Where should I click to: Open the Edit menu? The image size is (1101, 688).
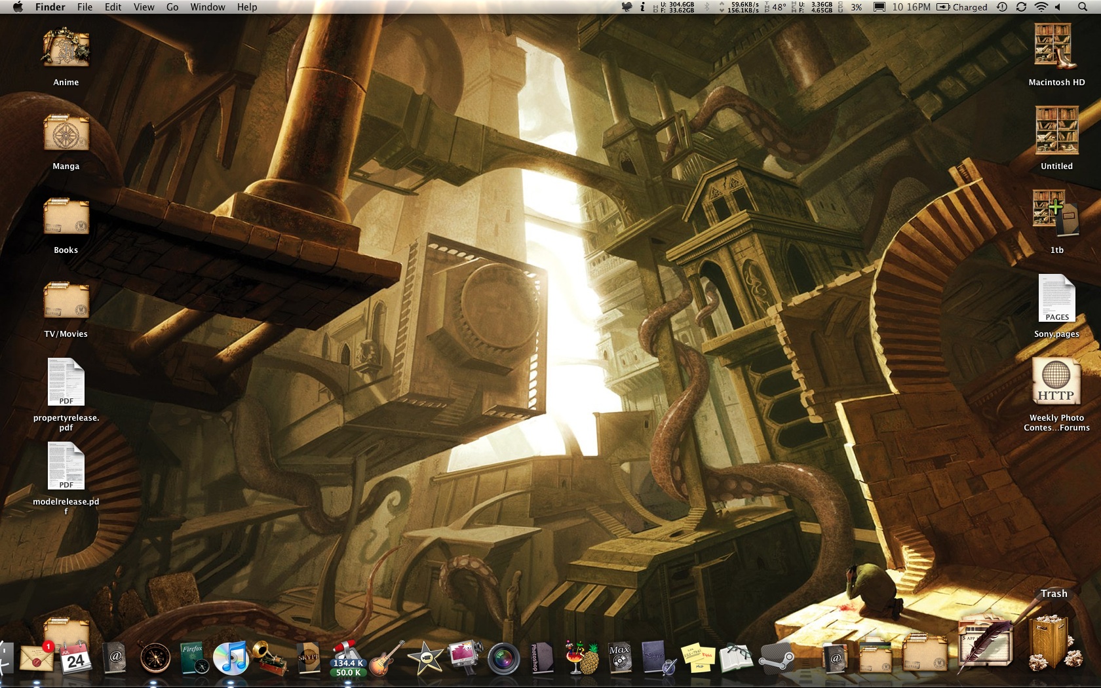(x=113, y=7)
